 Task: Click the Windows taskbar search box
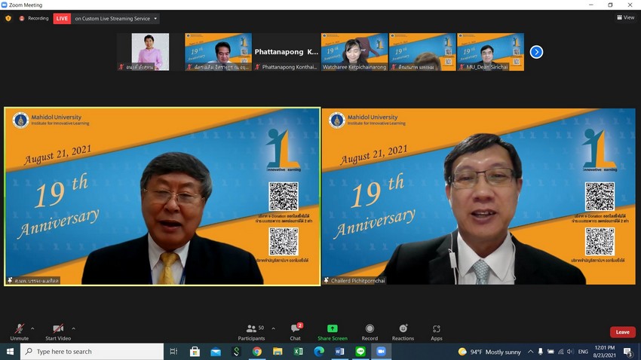(x=92, y=352)
